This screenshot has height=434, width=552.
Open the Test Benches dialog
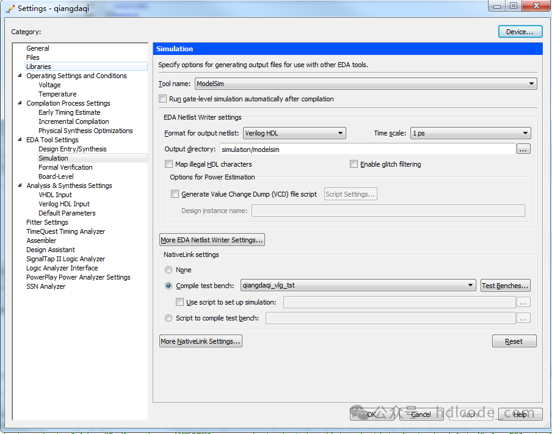point(505,286)
